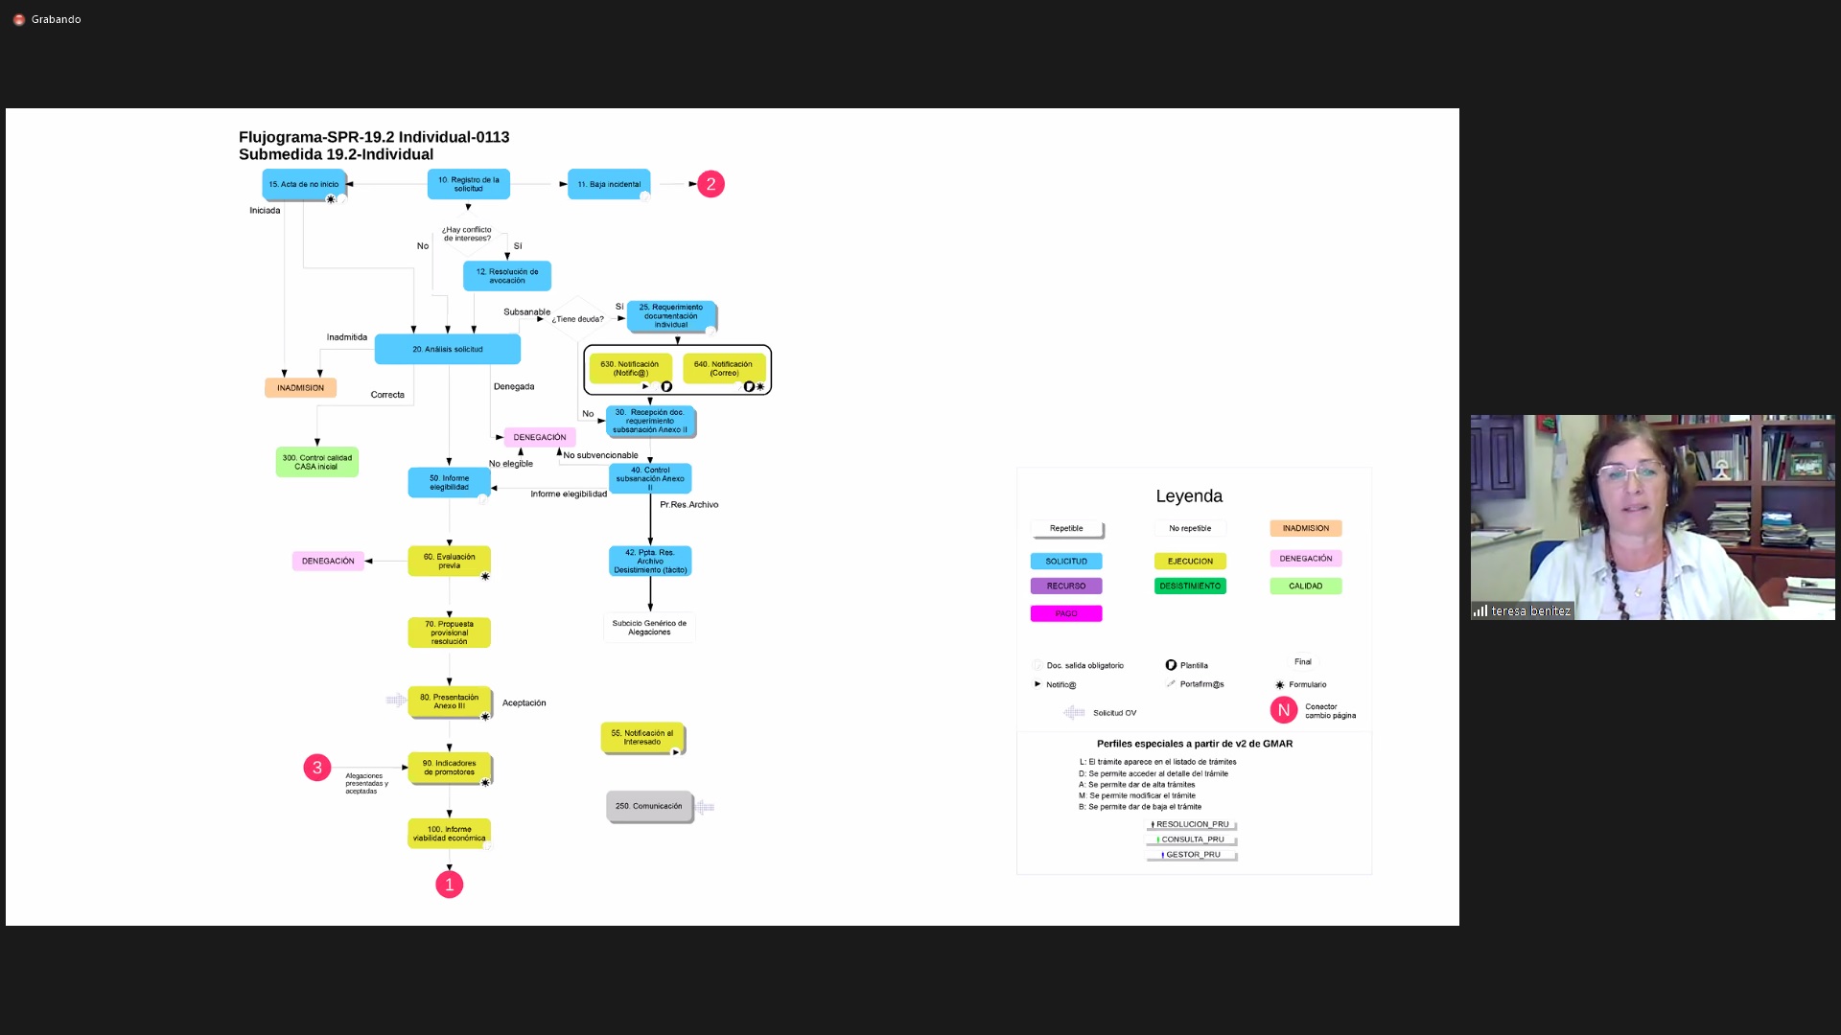
Task: Click the magenta PAGO legend swatch
Action: 1066,613
